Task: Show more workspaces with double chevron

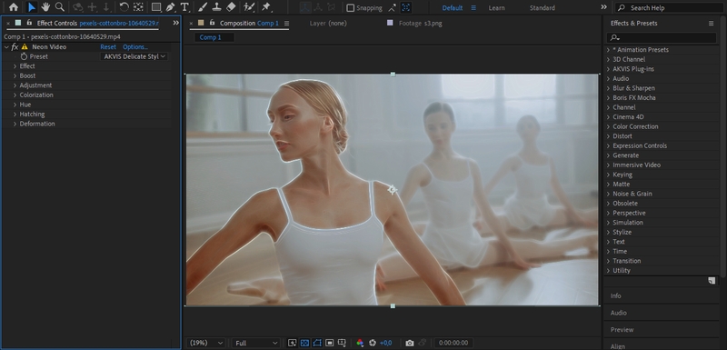Action: point(603,7)
